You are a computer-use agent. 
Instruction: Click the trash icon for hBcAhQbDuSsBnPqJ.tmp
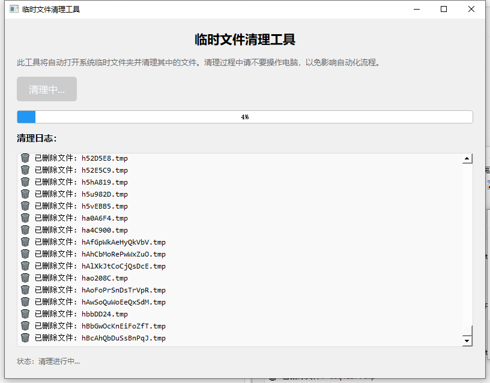point(25,337)
